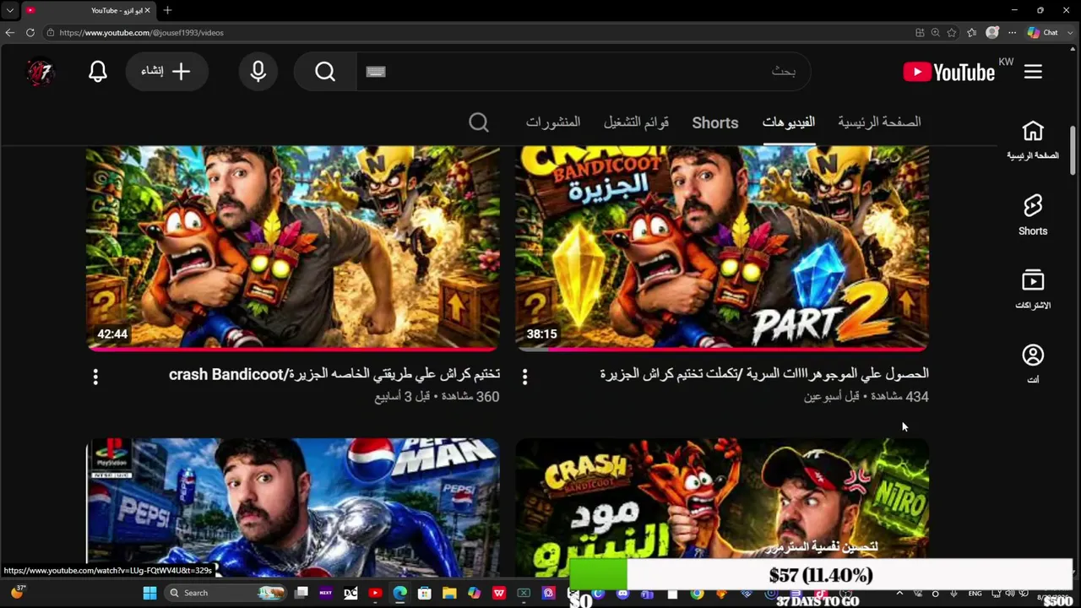Open options for the crash Bandicoot/ video
The width and height of the screenshot is (1081, 608).
95,377
